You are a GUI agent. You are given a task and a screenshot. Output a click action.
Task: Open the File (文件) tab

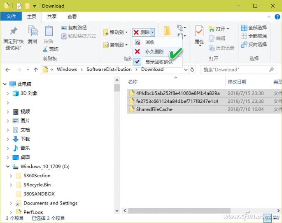[x=11, y=16]
